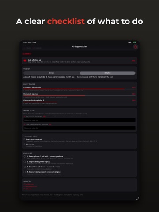
Task: Open the first source link
Action: pyautogui.click(x=29, y=184)
